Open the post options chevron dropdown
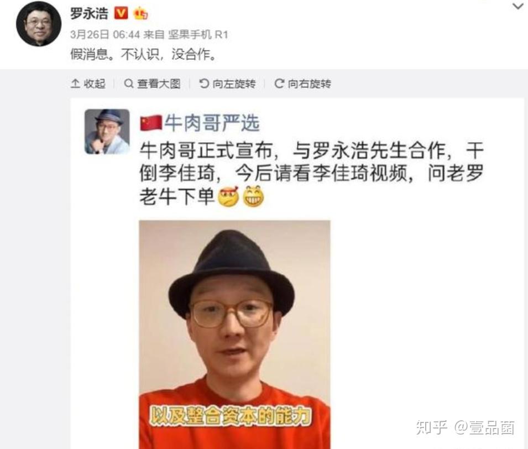528x449 pixels. pos(517,7)
